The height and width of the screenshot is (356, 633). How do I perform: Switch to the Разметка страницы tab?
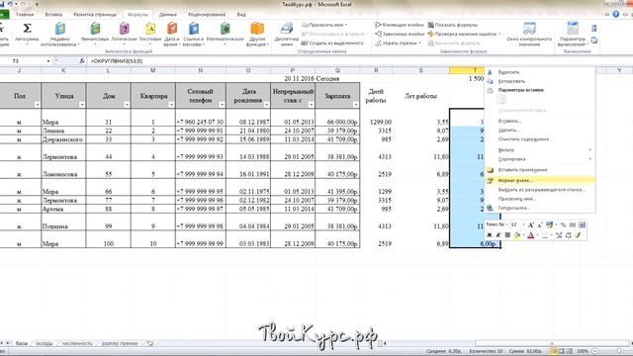click(95, 15)
